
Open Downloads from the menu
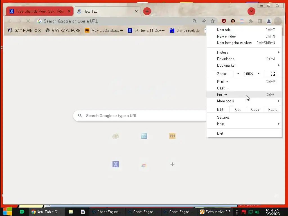pyautogui.click(x=244, y=59)
